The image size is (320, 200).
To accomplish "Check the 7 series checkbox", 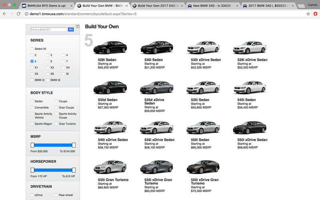I will (64, 61).
